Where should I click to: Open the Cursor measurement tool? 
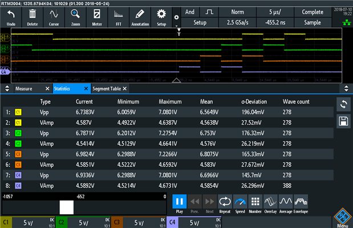[54, 17]
